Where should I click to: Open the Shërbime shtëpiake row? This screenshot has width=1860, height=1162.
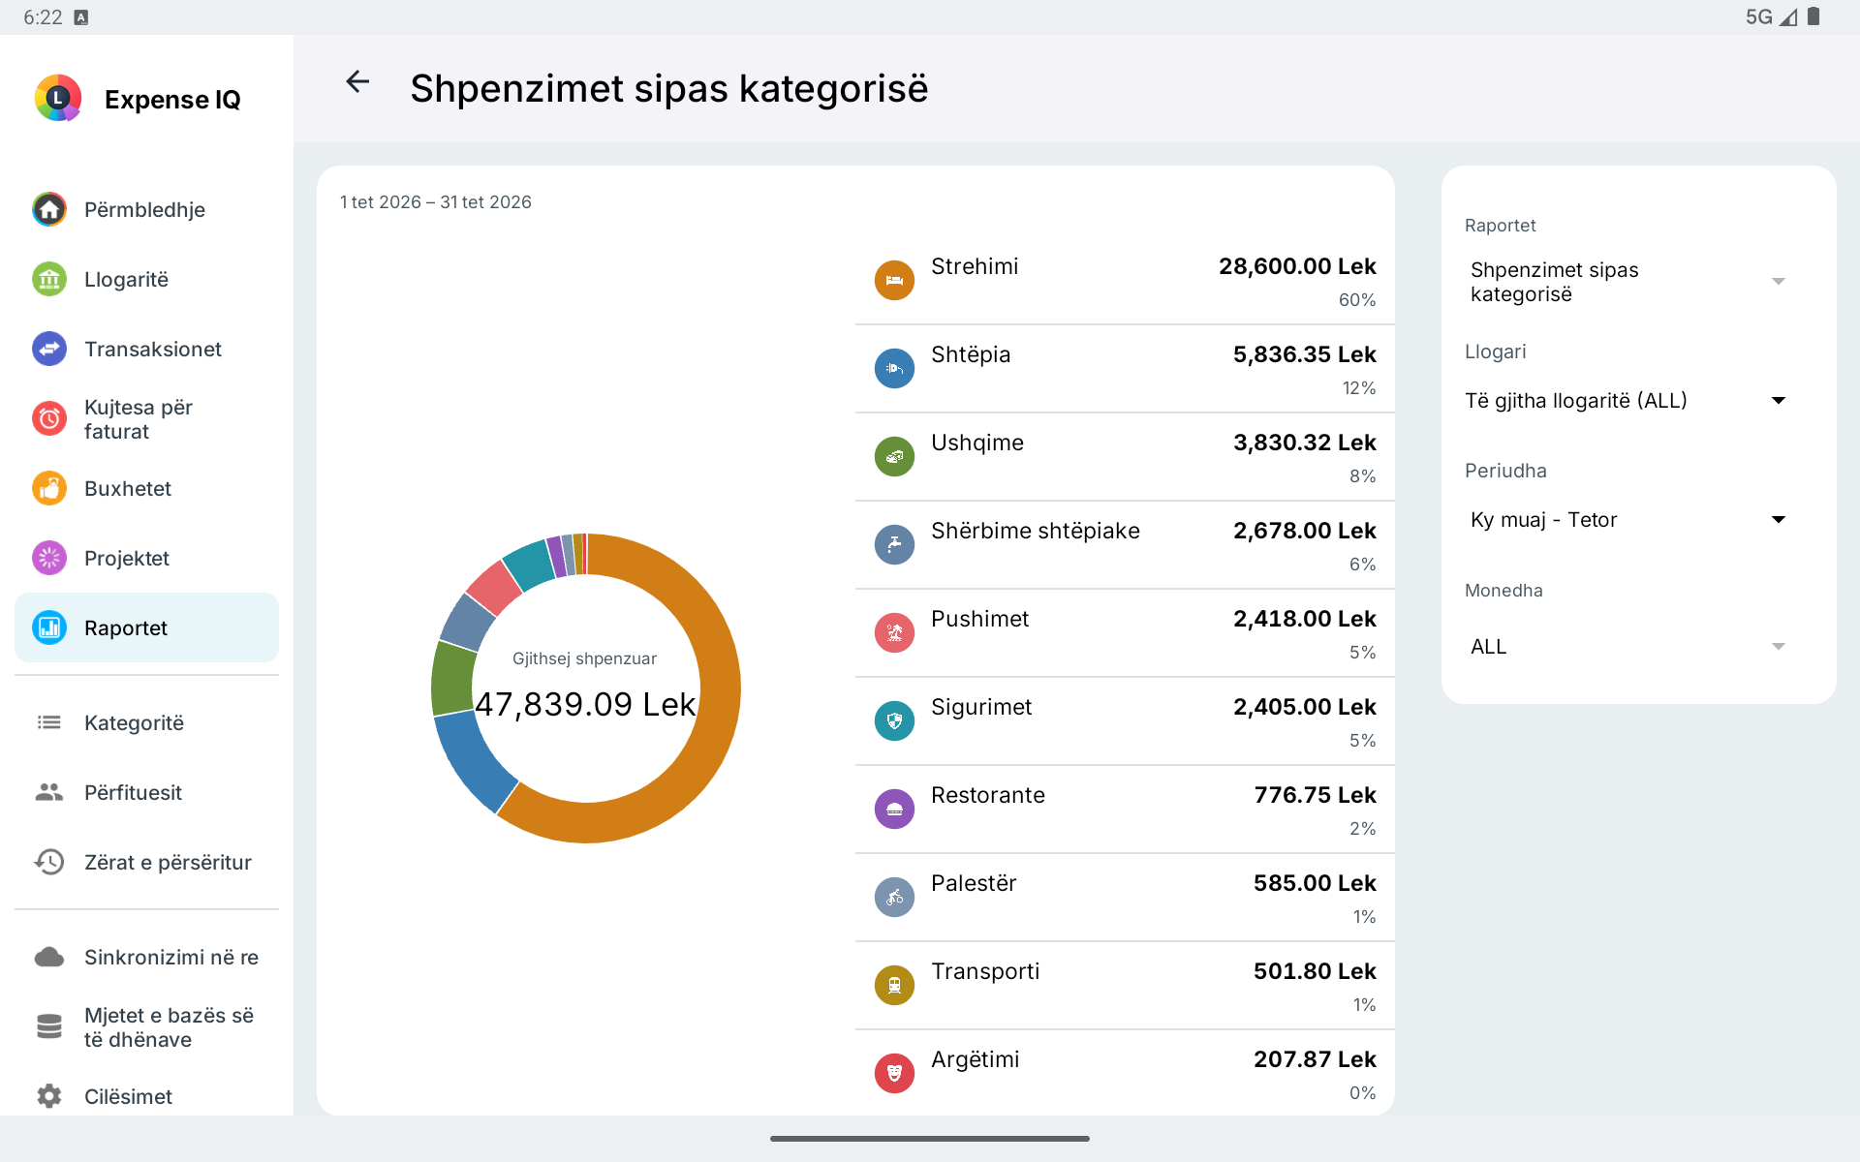click(1125, 545)
